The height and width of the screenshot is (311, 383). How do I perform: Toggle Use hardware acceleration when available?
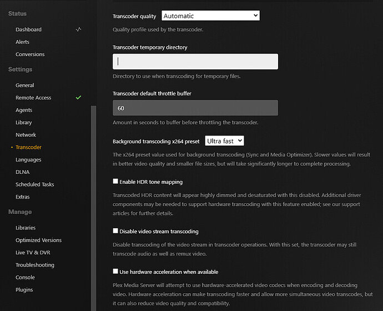click(115, 272)
